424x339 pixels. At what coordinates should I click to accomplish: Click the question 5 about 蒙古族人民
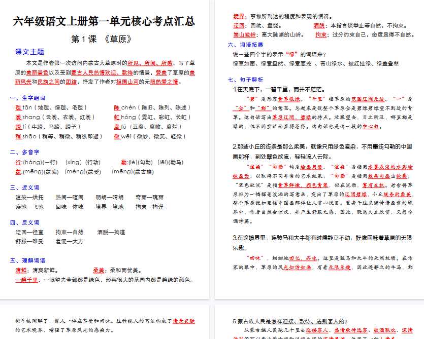290,321
